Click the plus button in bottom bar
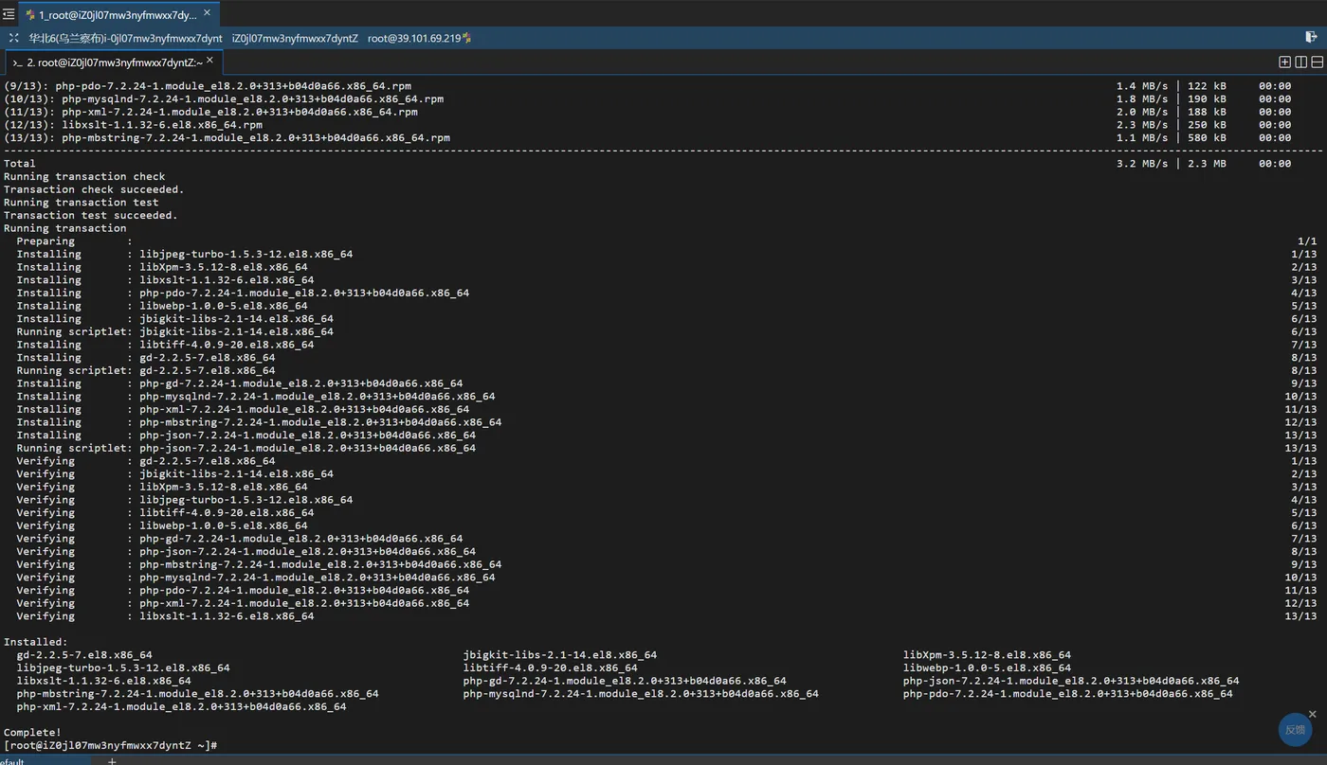Image resolution: width=1327 pixels, height=765 pixels. (x=112, y=760)
